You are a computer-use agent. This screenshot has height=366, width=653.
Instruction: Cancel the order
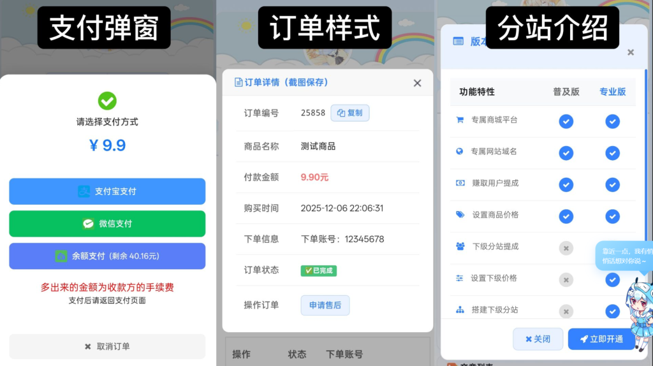pos(107,346)
